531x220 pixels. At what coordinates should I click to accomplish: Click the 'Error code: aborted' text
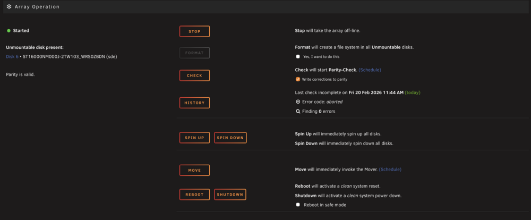coord(323,101)
